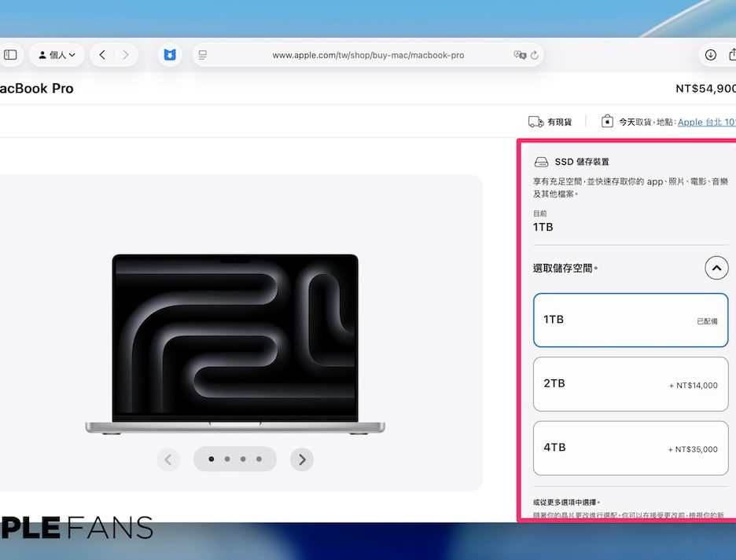Click the blue shield extension icon
Viewport: 736px width, 560px height.
[169, 55]
